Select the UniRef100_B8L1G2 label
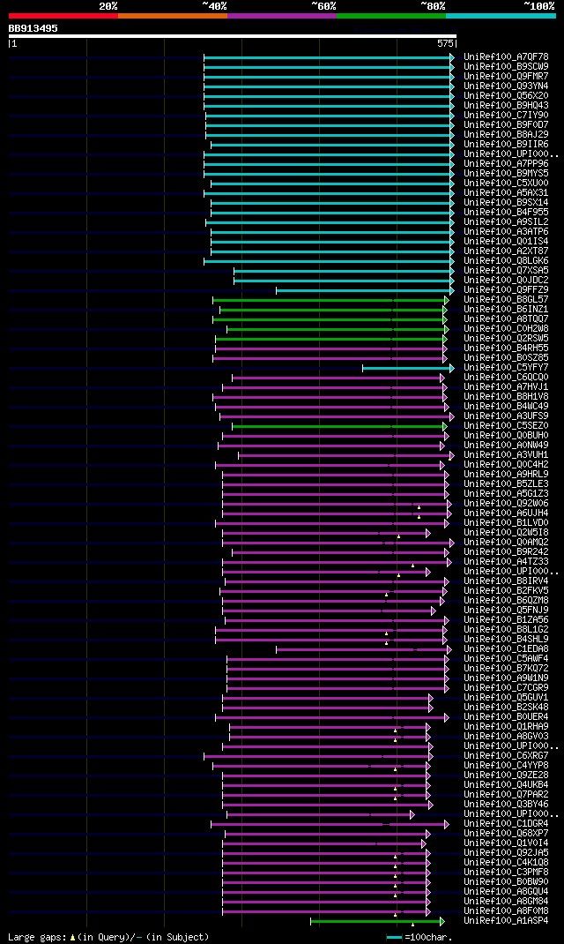Screen dimensions: 564x944 [x=506, y=630]
